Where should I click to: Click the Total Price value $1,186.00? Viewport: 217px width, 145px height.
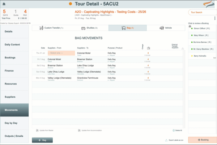22,18
